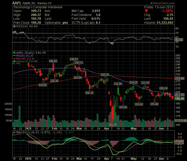The image size is (187, 161).
Task: Click the 249.67 price peak label
Action: (74, 59)
